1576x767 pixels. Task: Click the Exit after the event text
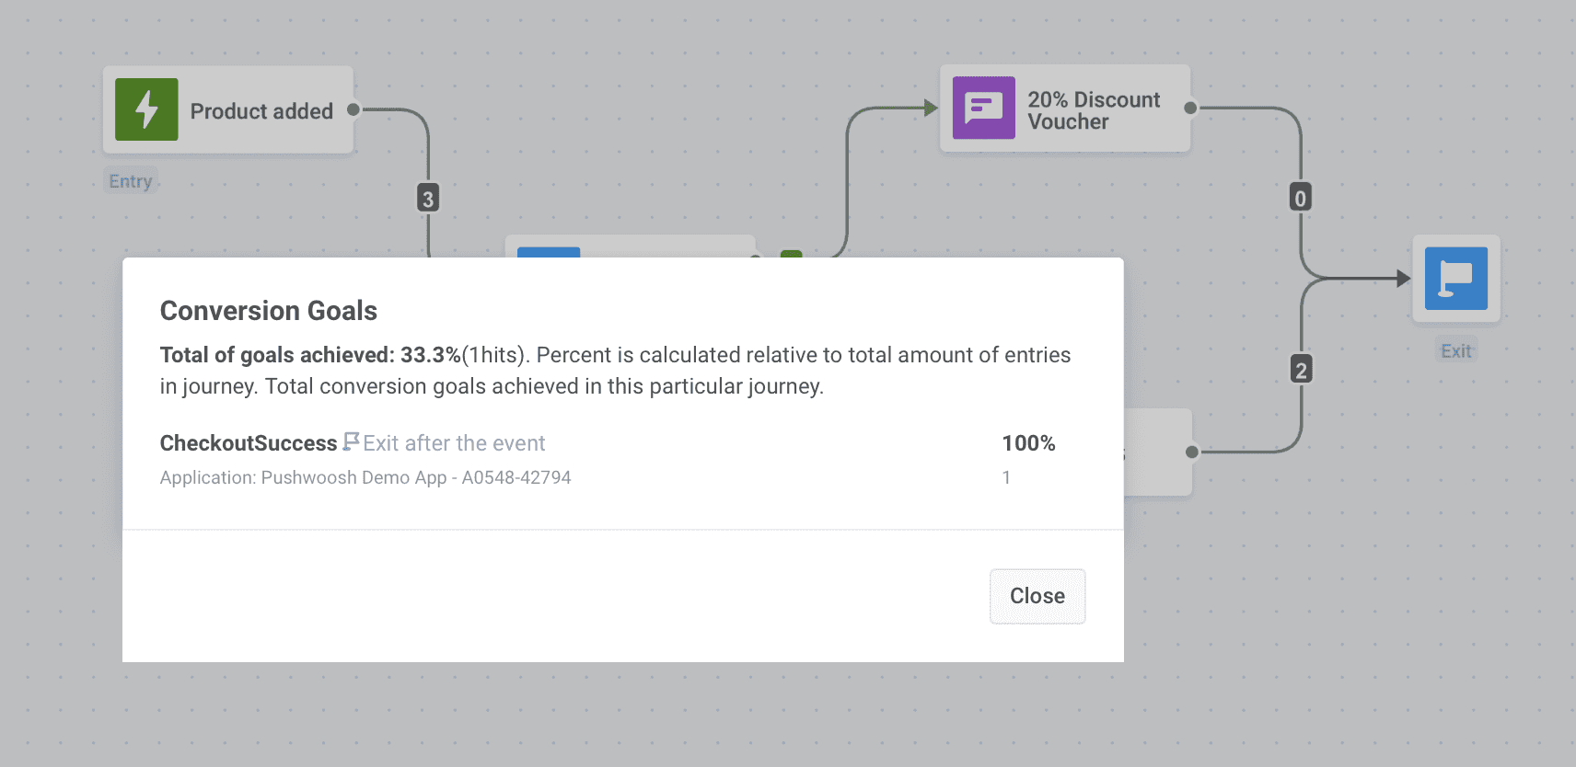454,443
